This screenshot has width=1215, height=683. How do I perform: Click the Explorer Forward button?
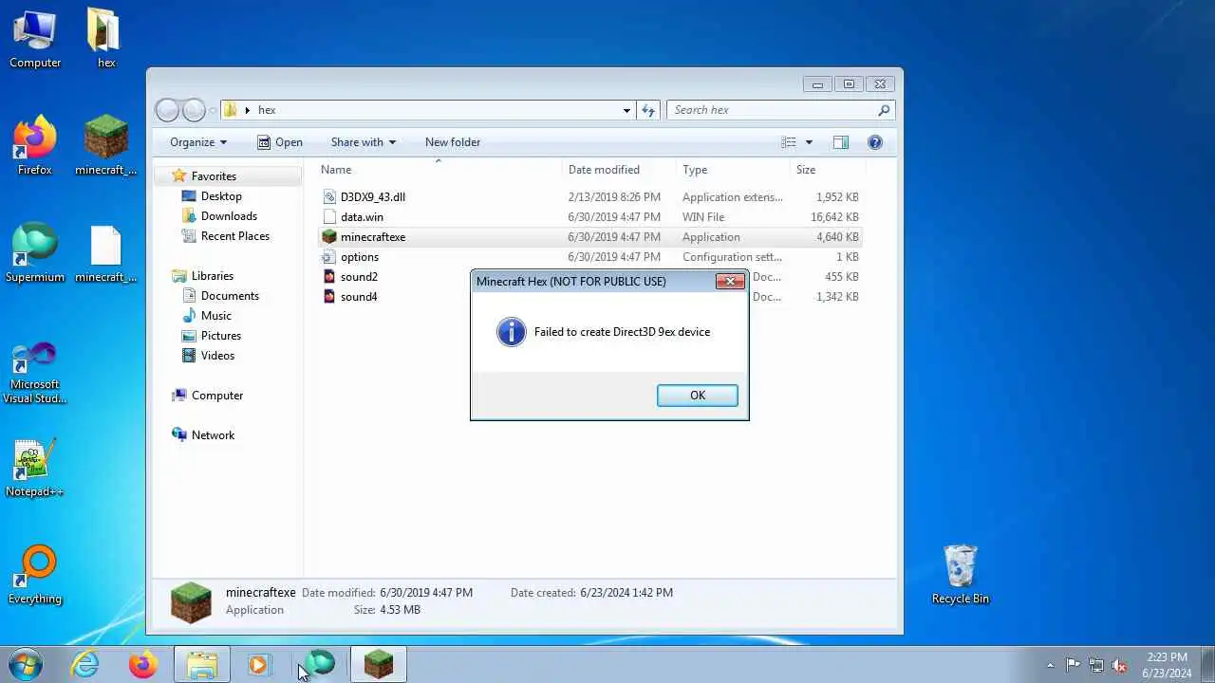(x=194, y=110)
